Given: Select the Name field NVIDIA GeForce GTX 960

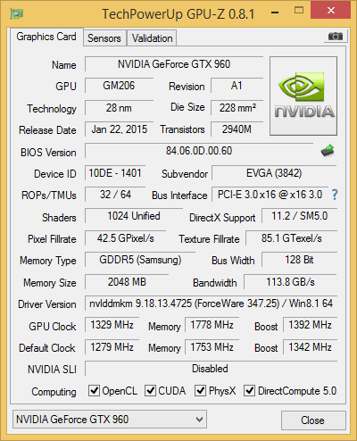Looking at the screenshot, I should tap(174, 64).
